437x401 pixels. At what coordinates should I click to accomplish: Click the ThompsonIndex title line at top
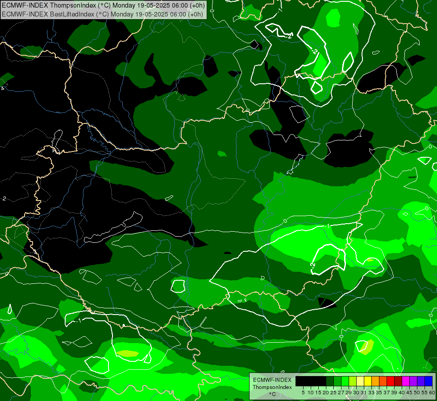(104, 5)
